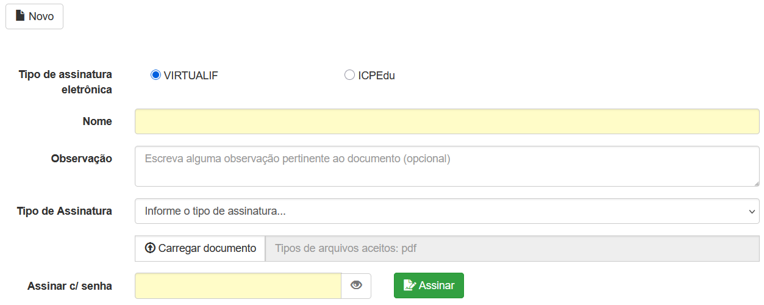This screenshot has width=764, height=305.
Task: Select the ICPEdu radio button
Action: [x=349, y=75]
